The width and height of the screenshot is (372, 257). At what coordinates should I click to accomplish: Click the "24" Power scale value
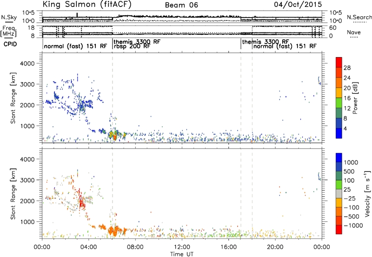tap(347, 78)
